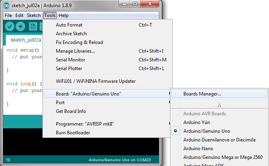Select Arduino Mega ADK board
269x166 pixels.
pos(219,164)
